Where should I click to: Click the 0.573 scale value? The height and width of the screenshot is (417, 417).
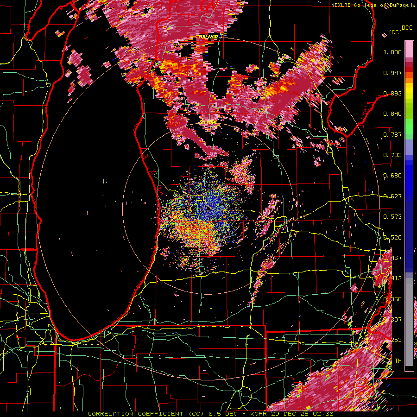tap(392, 217)
